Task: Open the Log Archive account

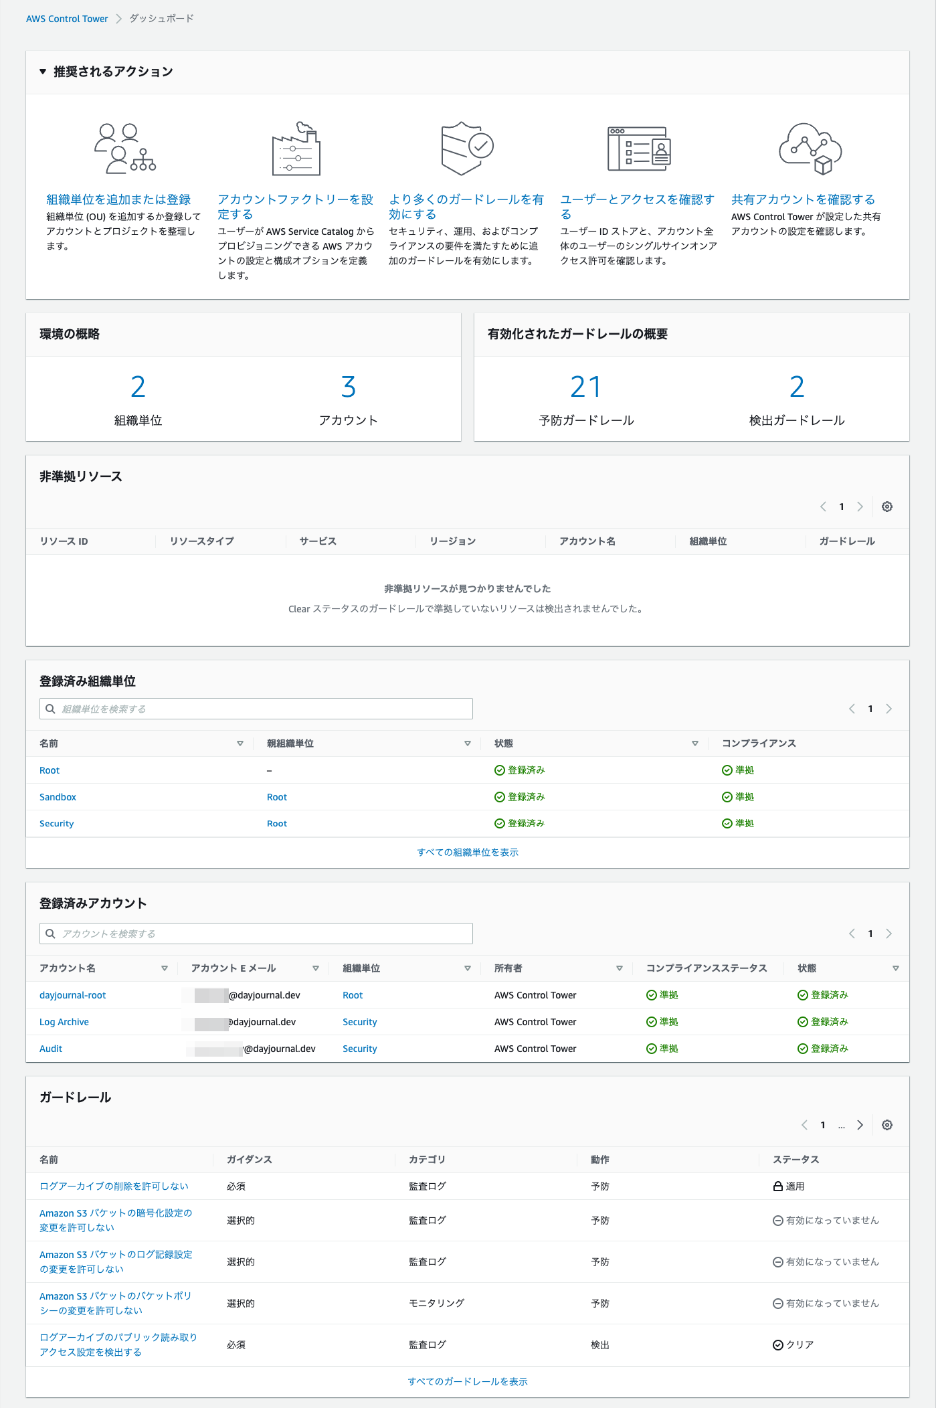Action: tap(64, 1022)
